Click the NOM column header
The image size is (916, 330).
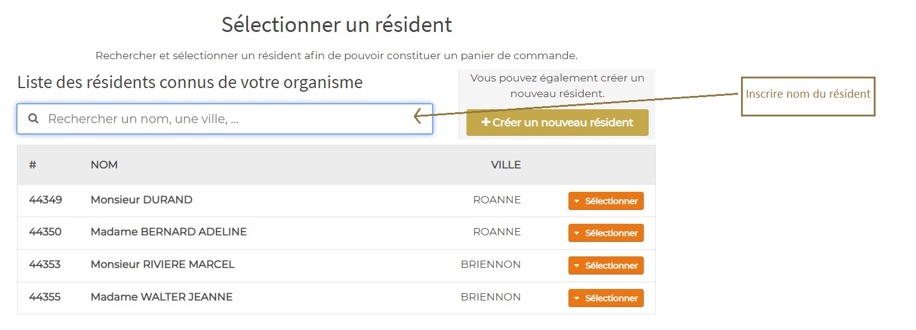tap(104, 165)
